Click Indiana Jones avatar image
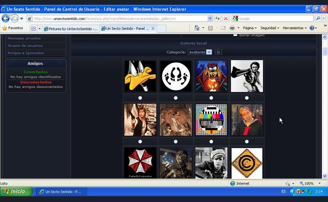 [176, 120]
